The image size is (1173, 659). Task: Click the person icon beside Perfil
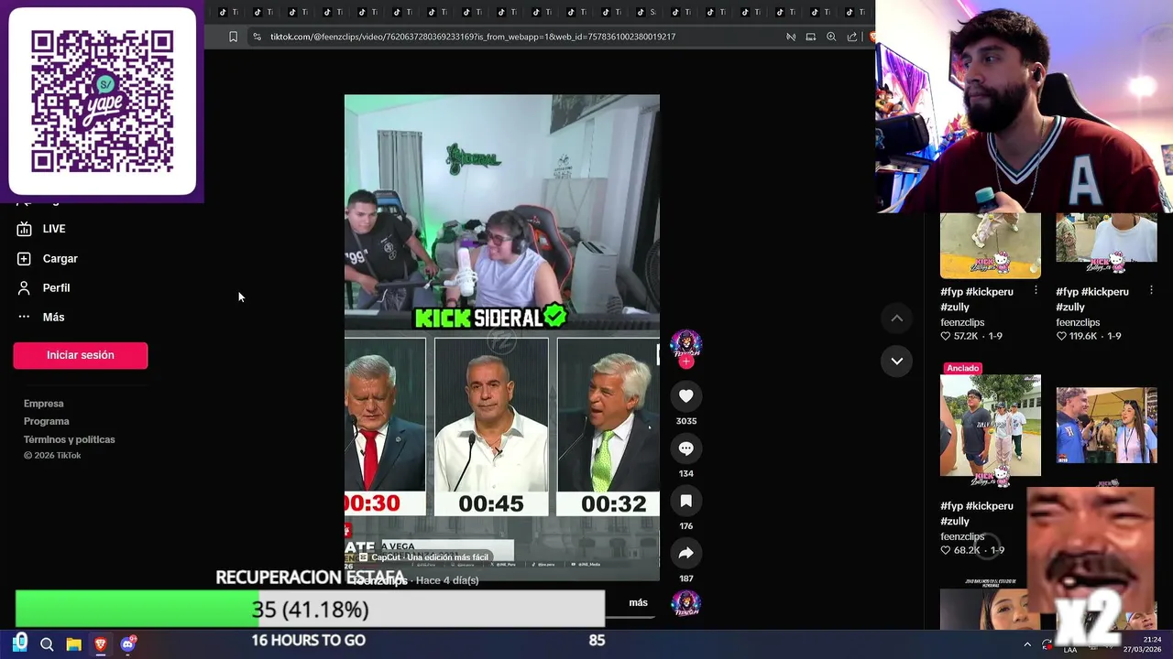(x=25, y=287)
